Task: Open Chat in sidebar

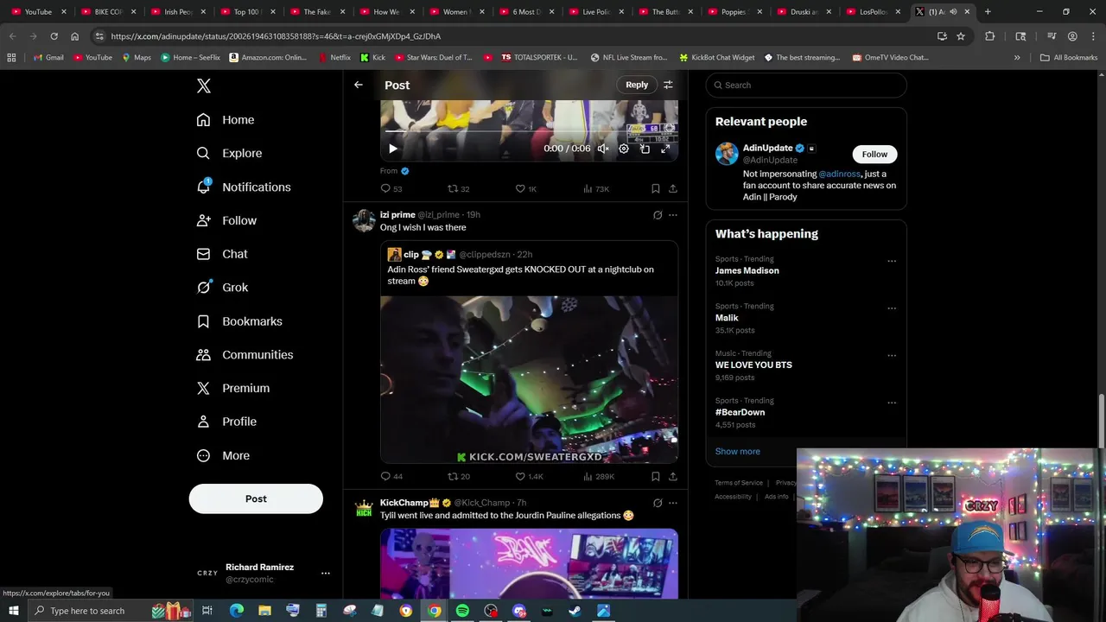Action: [x=222, y=254]
